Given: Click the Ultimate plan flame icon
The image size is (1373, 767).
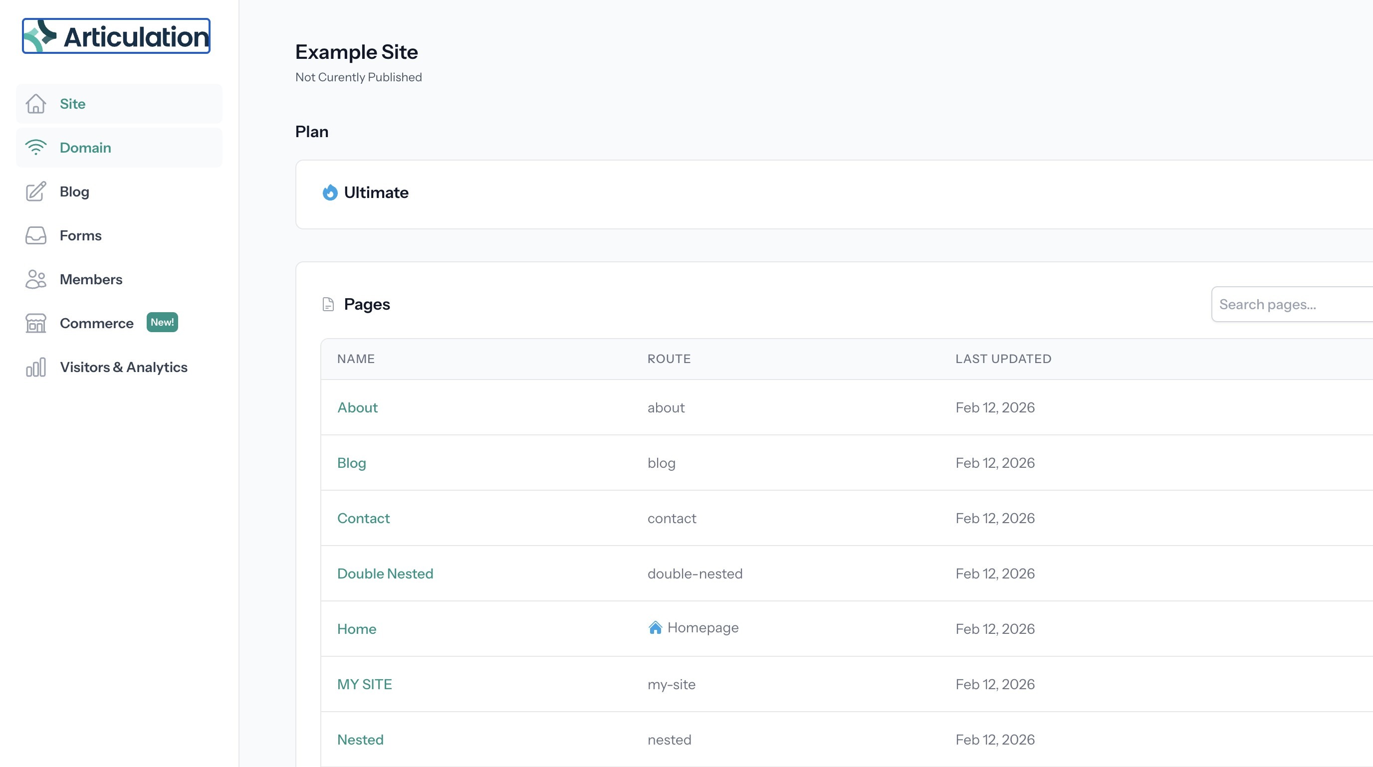Looking at the screenshot, I should (330, 192).
